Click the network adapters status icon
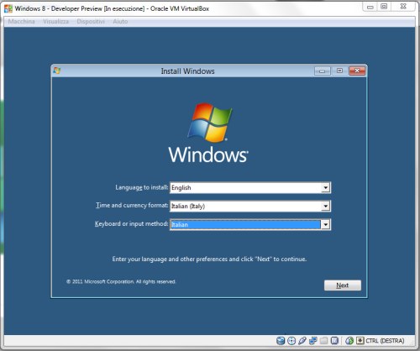This screenshot has height=351, width=420. pos(313,341)
